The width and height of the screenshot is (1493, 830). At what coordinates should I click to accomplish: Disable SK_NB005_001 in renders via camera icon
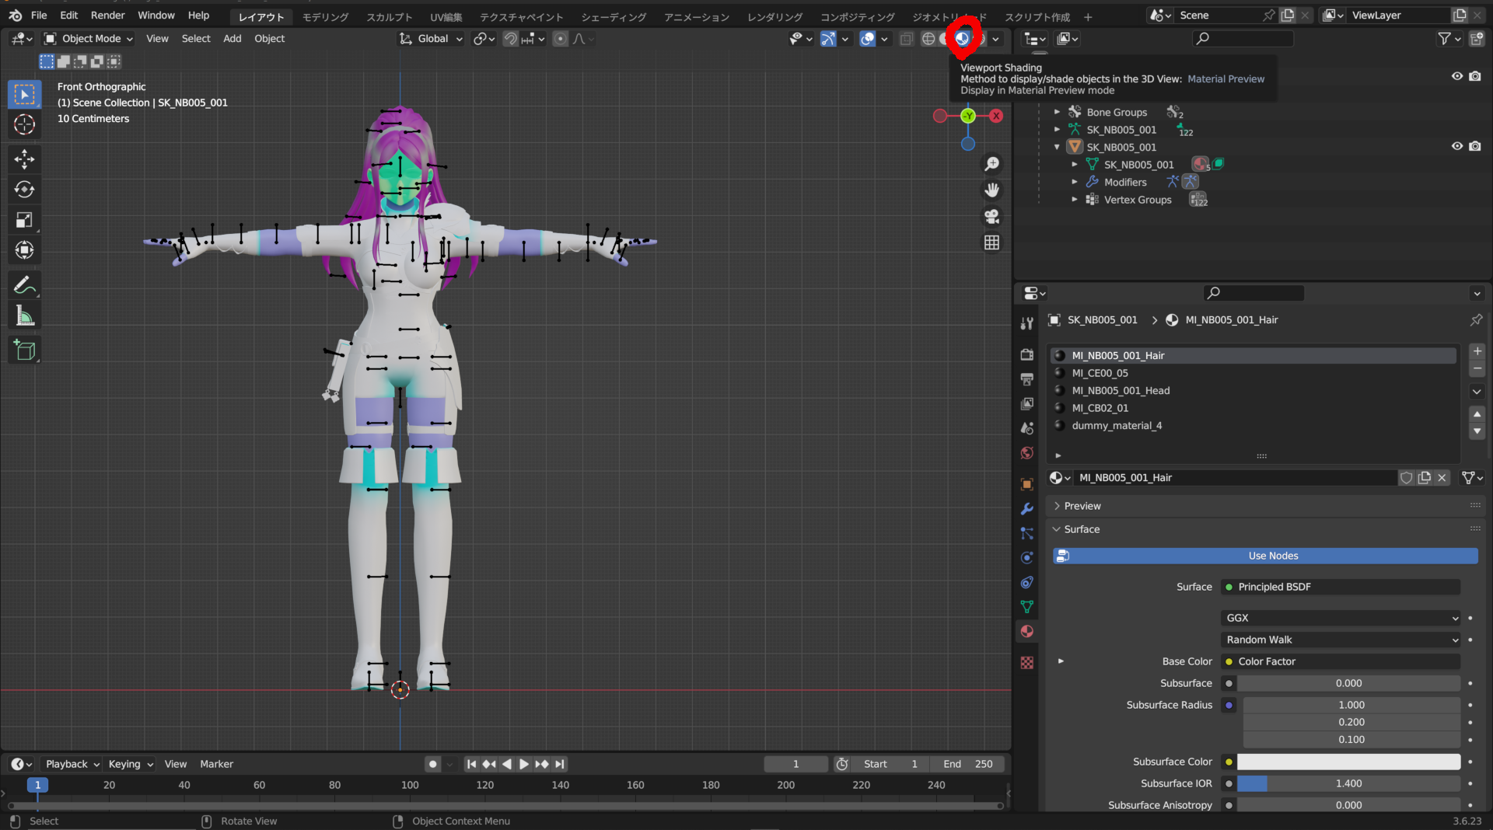pos(1475,146)
